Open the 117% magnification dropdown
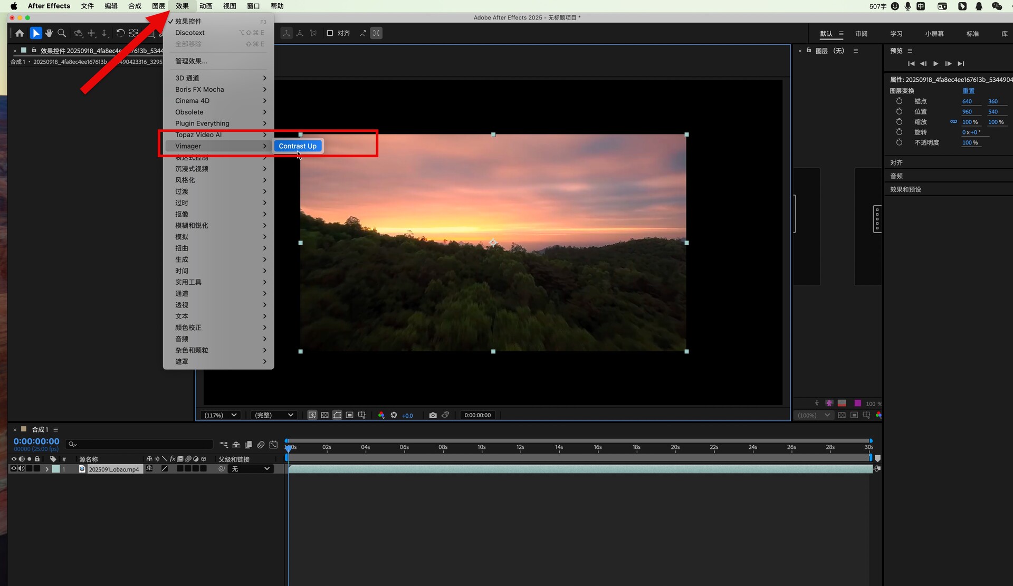 point(220,415)
